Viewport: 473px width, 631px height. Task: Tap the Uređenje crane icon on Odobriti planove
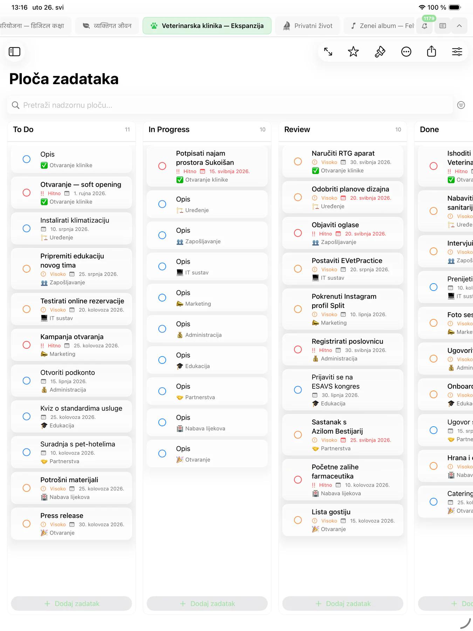(315, 206)
